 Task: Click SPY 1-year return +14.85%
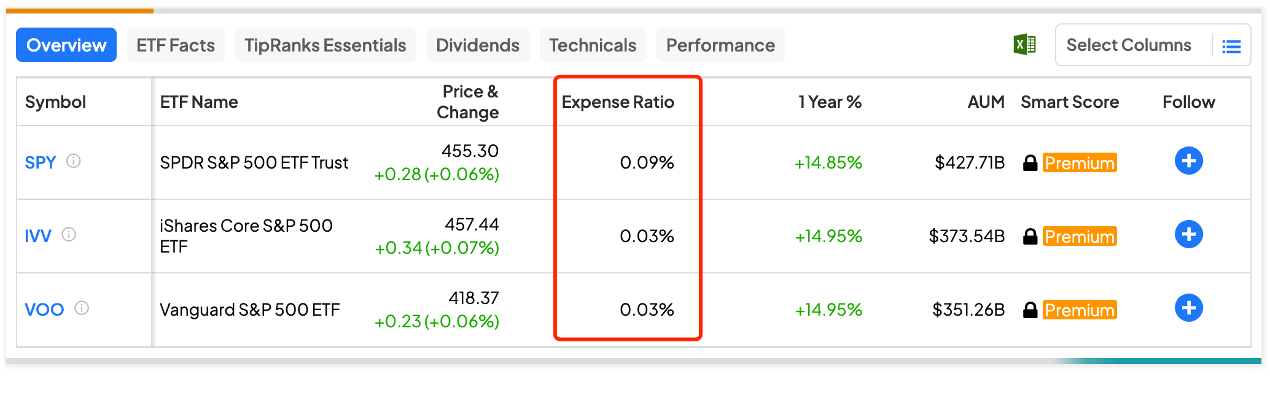[x=828, y=162]
